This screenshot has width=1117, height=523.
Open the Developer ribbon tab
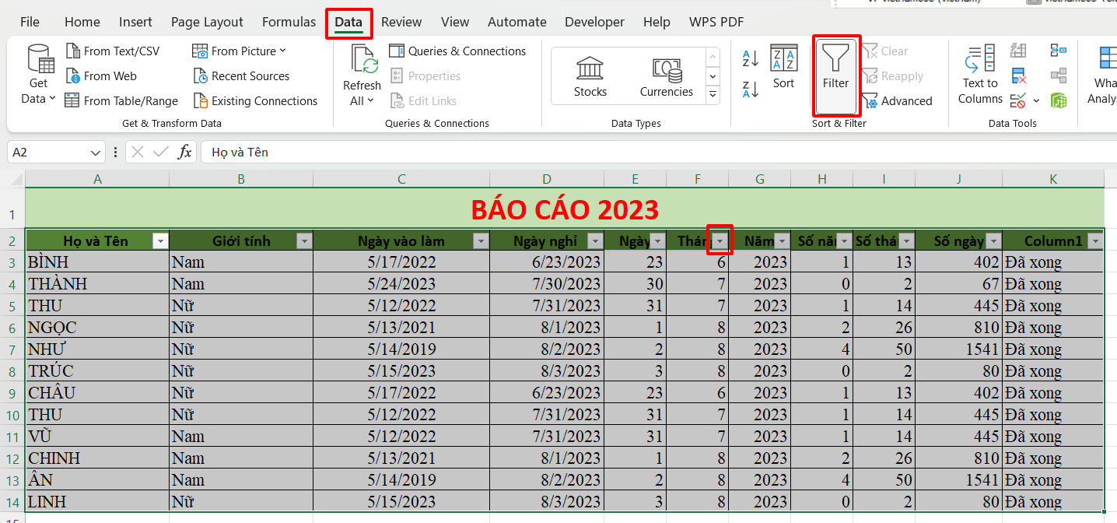coord(594,22)
